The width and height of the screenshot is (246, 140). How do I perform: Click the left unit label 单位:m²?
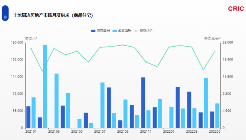[31, 39]
